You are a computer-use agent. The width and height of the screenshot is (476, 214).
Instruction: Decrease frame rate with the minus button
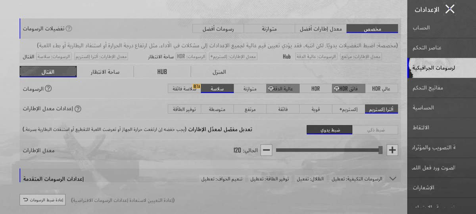tap(267, 150)
